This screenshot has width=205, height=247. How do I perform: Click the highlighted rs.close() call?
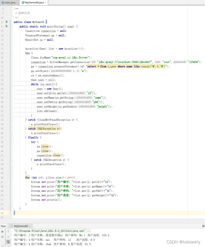pyautogui.click(x=45, y=146)
